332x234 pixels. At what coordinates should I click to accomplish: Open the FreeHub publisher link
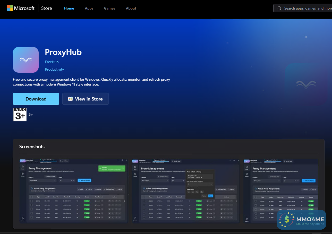point(52,62)
